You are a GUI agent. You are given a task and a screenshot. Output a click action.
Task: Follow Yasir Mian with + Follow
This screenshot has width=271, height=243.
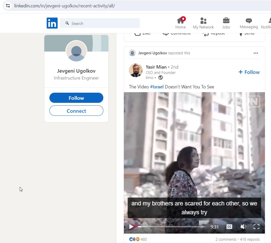[x=249, y=72]
